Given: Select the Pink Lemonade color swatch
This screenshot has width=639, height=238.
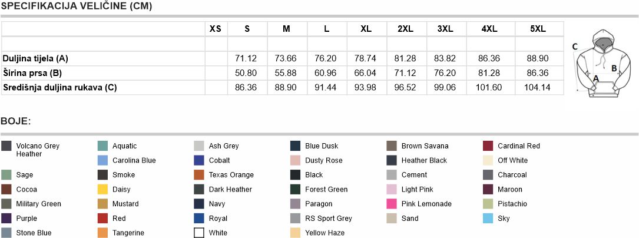Looking at the screenshot, I should coord(392,204).
